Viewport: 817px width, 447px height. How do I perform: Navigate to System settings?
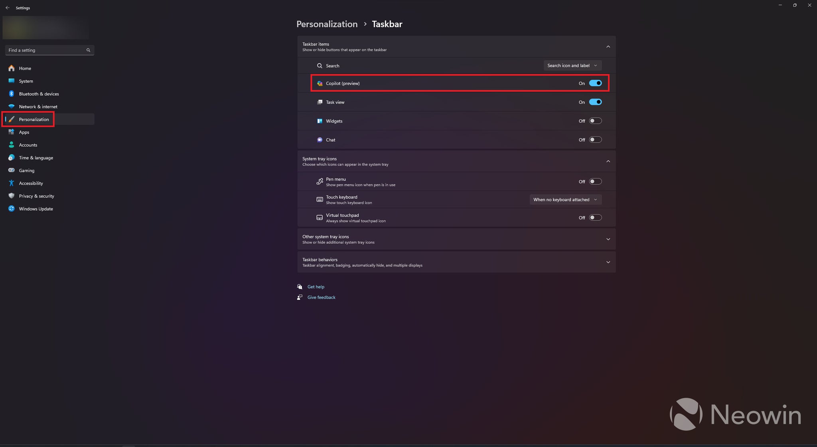coord(26,81)
